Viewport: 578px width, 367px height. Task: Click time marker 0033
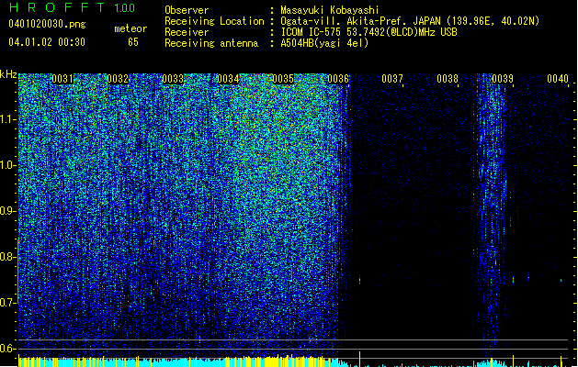click(173, 79)
